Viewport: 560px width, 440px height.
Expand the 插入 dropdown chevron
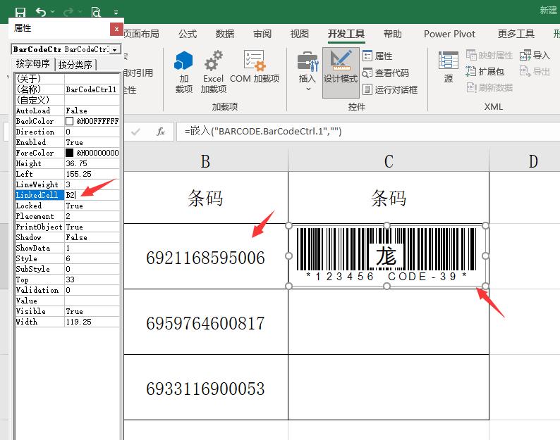pos(309,89)
